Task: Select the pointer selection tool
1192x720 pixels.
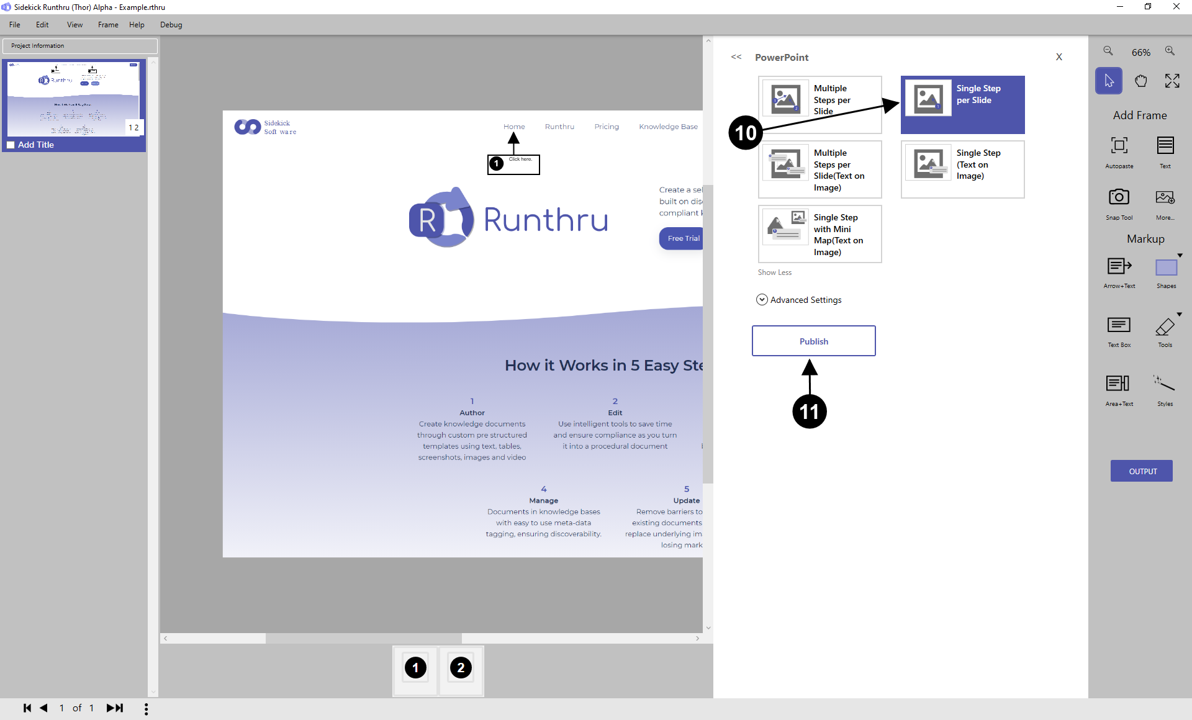Action: coord(1109,81)
